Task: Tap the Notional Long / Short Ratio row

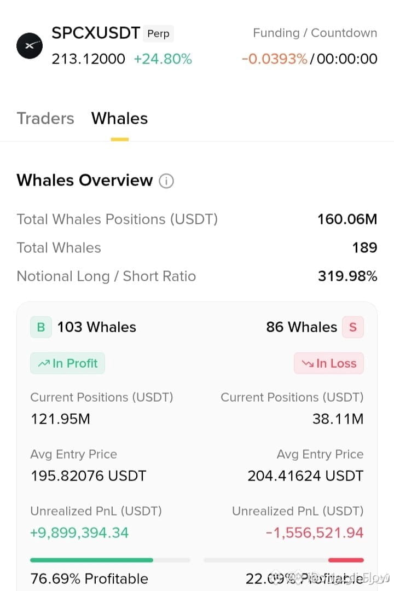Action: 197,276
